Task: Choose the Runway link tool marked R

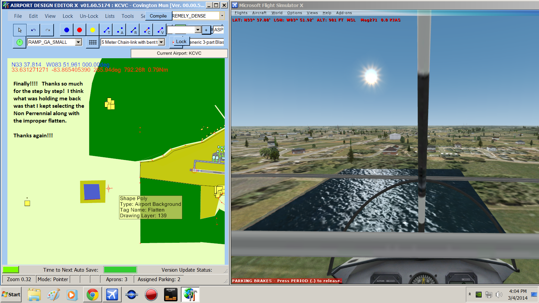Action: (x=133, y=30)
